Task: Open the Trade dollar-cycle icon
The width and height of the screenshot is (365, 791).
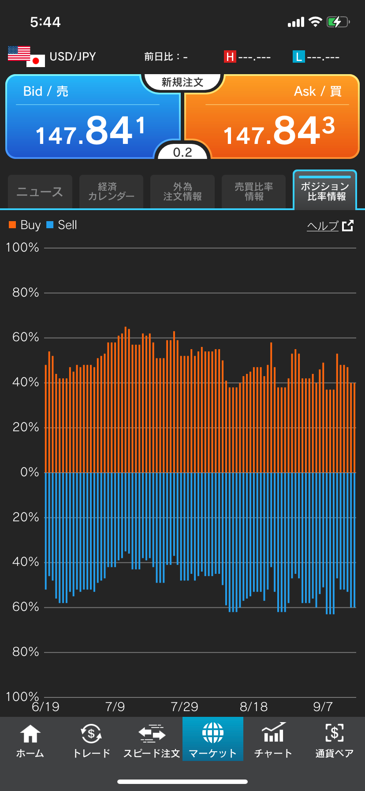Action: click(x=91, y=734)
